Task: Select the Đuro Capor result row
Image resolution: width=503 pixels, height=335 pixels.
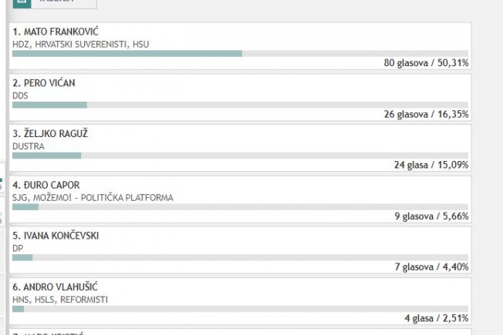Action: (240, 199)
